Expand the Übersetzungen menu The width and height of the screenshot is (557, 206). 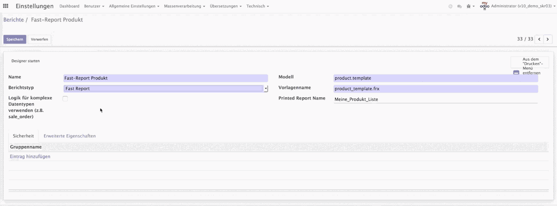click(x=226, y=6)
